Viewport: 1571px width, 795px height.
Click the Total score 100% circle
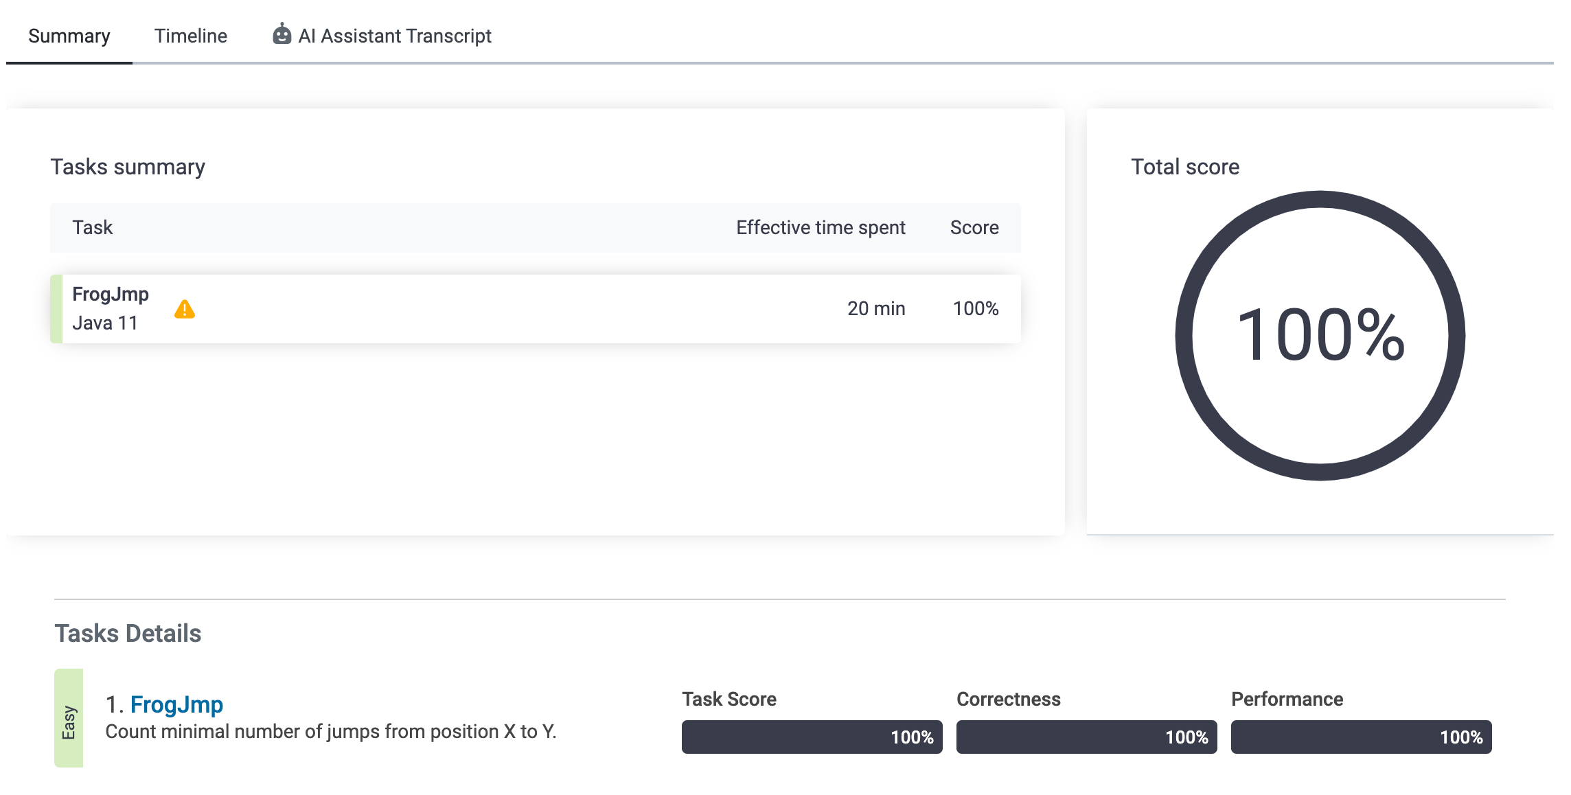point(1319,335)
